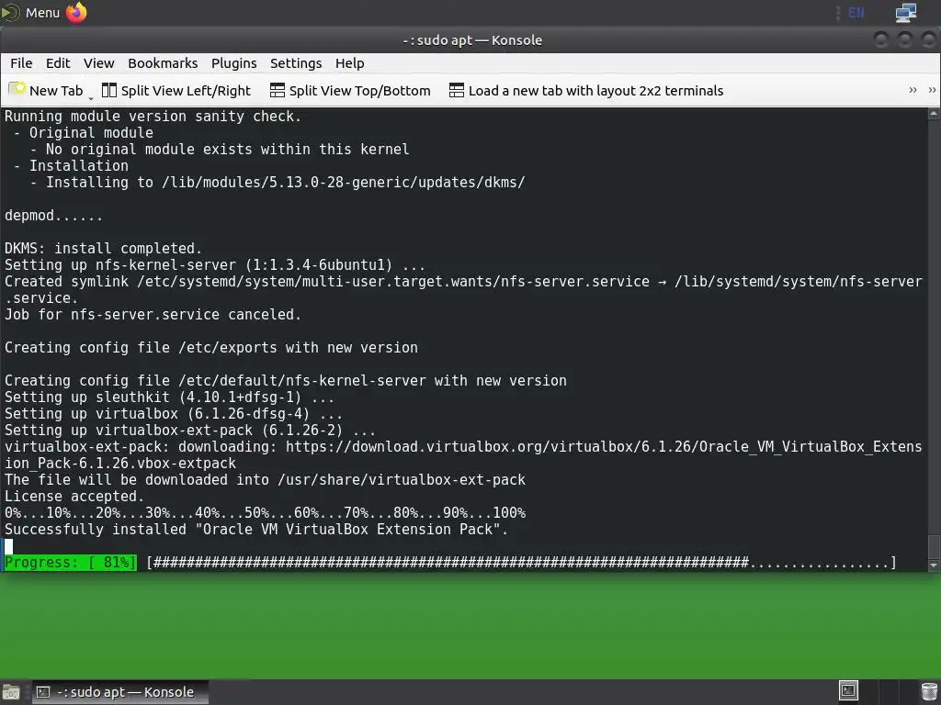The width and height of the screenshot is (941, 705).
Task: Click the New Tab button label
Action: [56, 91]
